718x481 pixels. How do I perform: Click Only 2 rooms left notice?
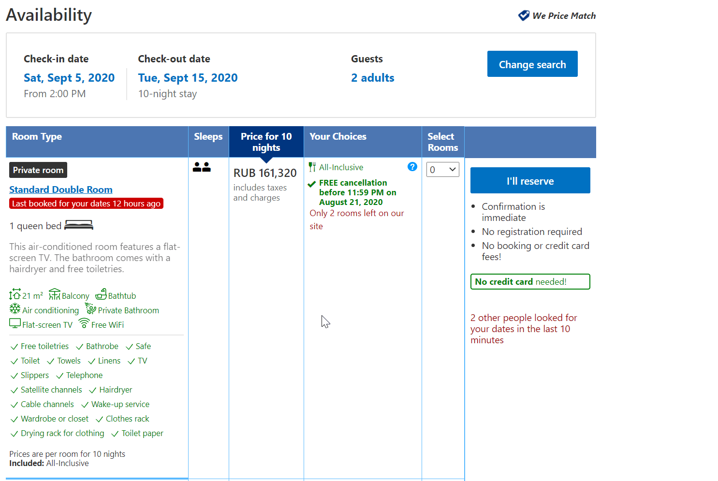(357, 219)
